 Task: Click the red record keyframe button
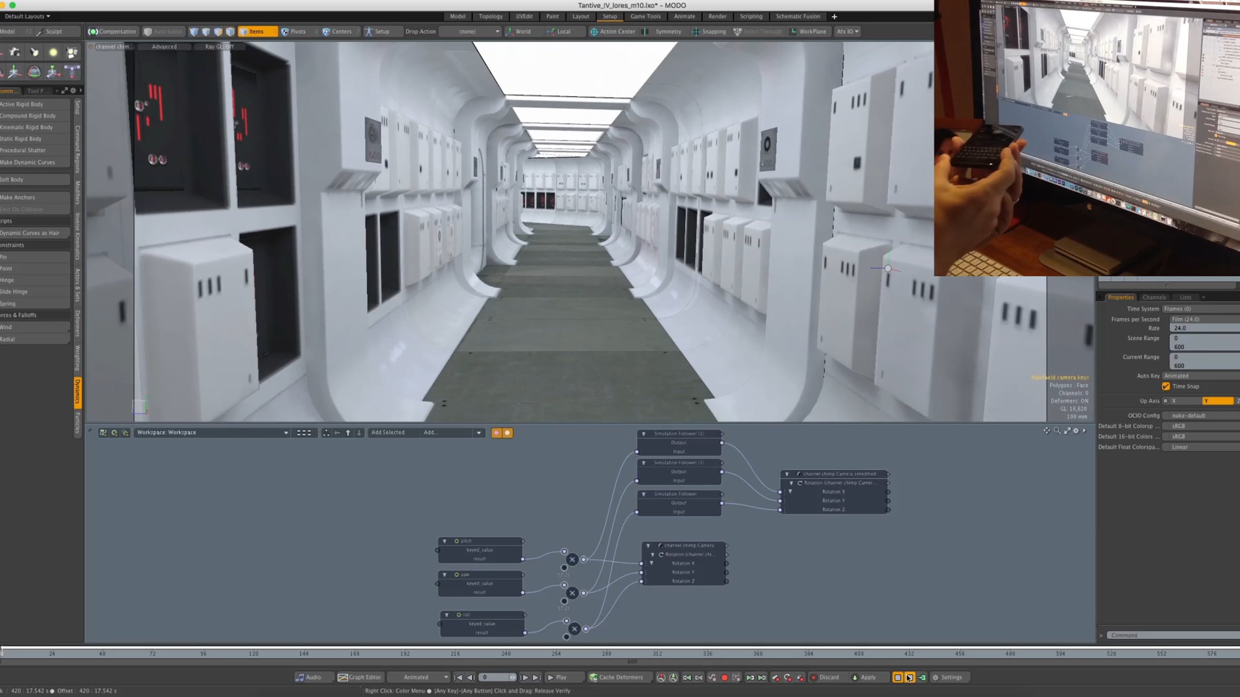click(724, 677)
